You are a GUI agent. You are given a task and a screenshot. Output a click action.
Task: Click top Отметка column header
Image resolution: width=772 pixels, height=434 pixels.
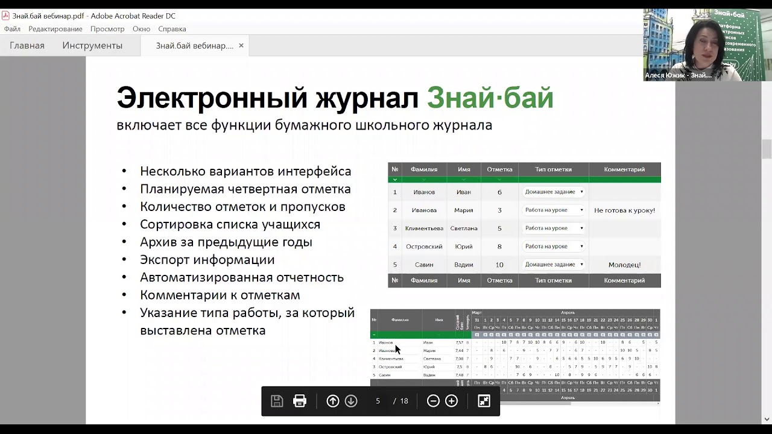(x=499, y=169)
